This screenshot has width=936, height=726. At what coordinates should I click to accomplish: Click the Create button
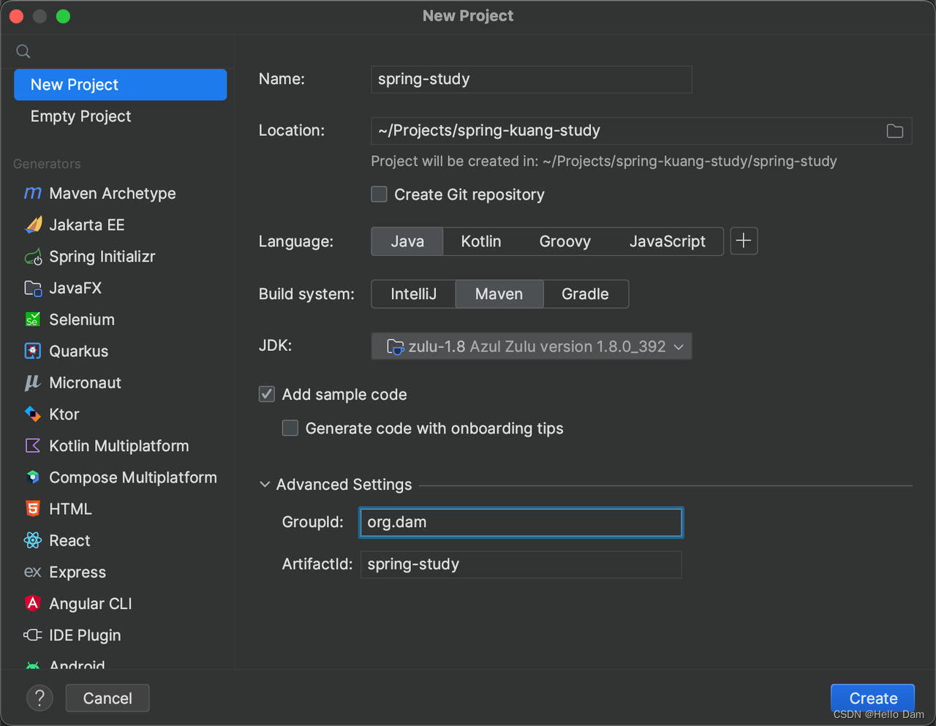(873, 698)
